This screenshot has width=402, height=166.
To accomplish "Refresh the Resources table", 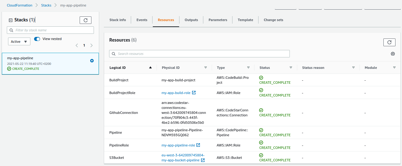I will (x=389, y=42).
